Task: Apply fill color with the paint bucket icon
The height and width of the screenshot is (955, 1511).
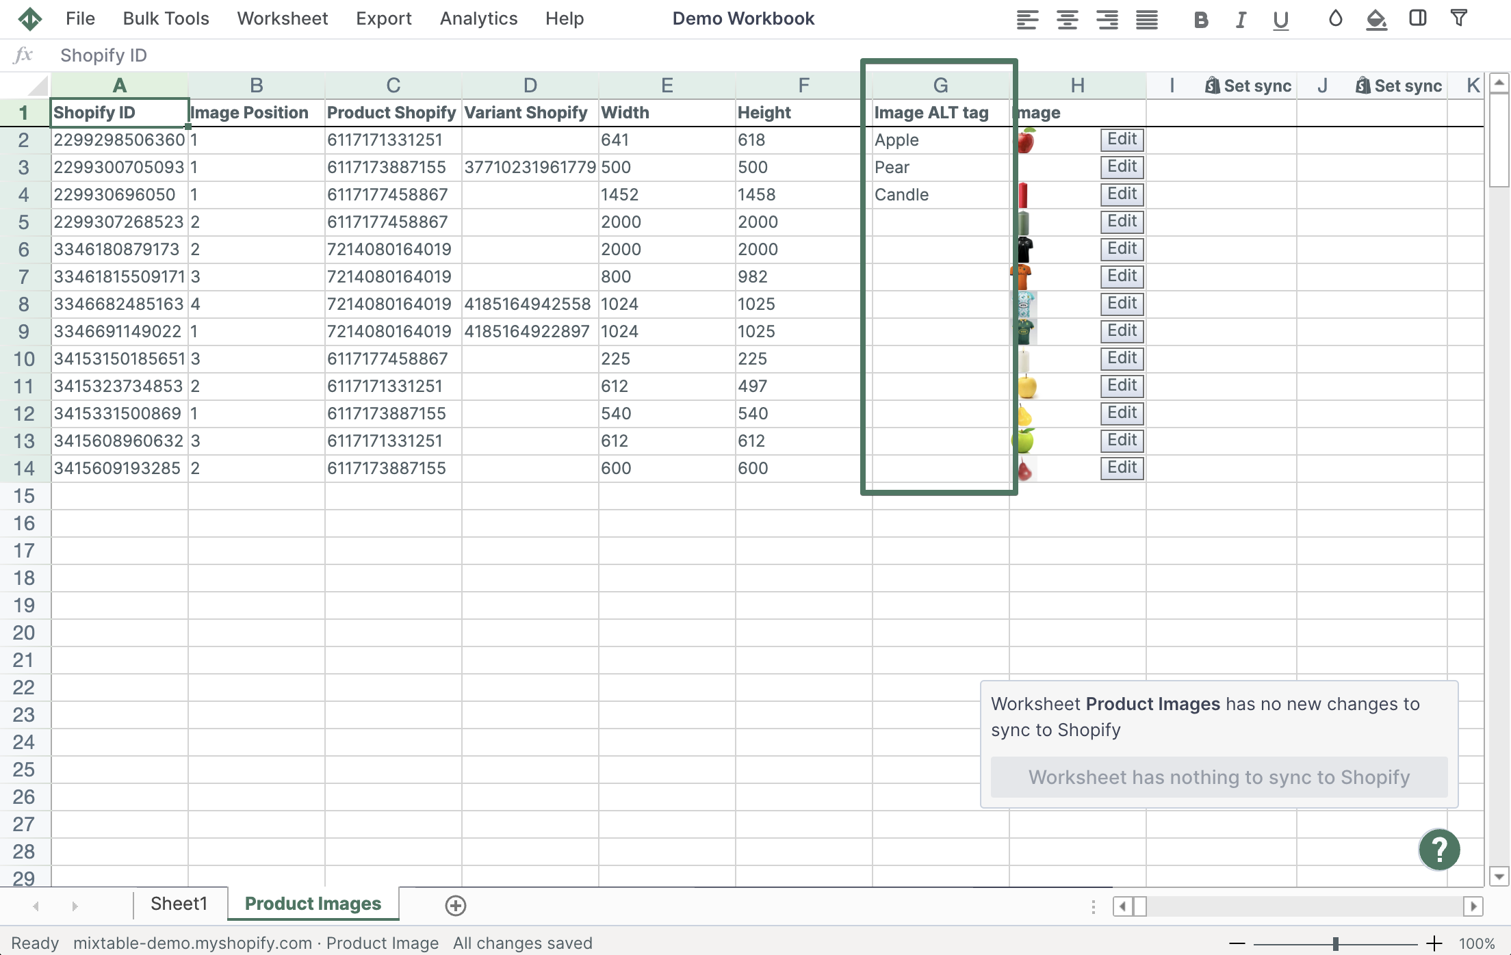Action: [x=1376, y=20]
